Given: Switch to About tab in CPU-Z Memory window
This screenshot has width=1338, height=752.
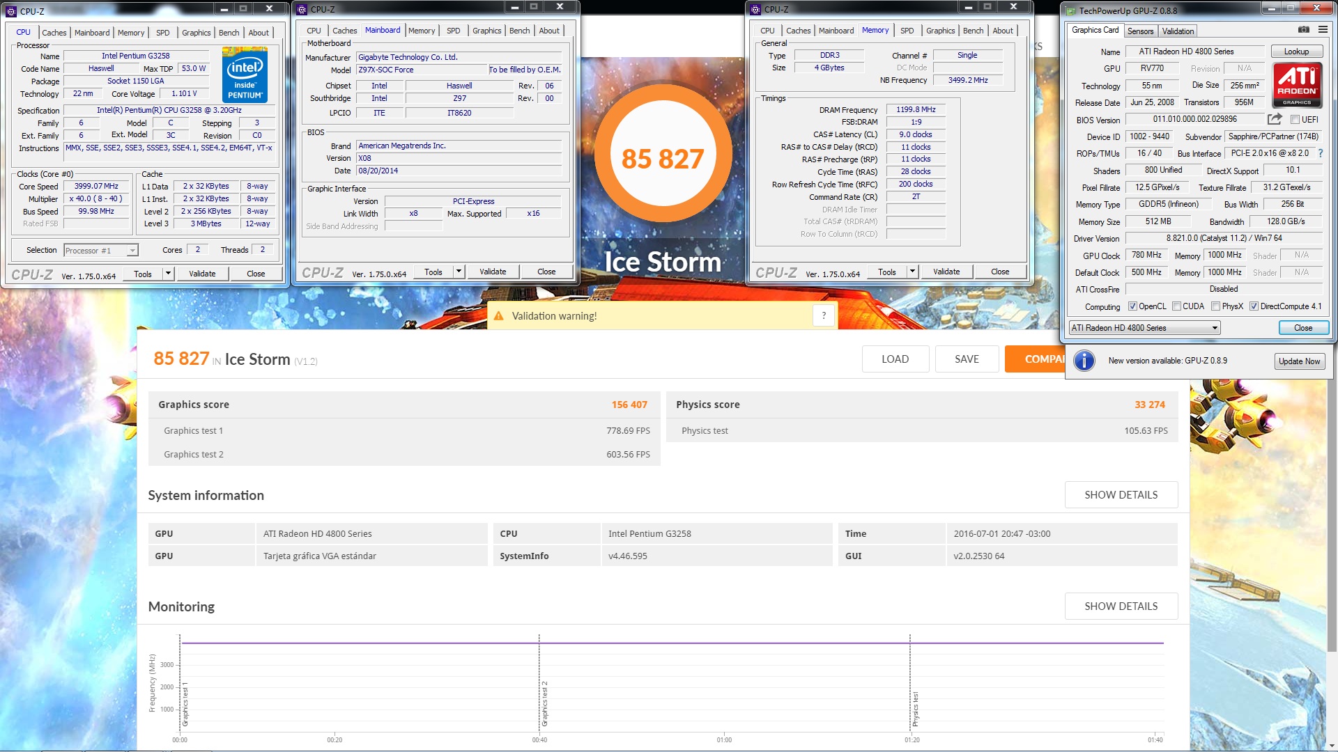Looking at the screenshot, I should pos(1003,31).
